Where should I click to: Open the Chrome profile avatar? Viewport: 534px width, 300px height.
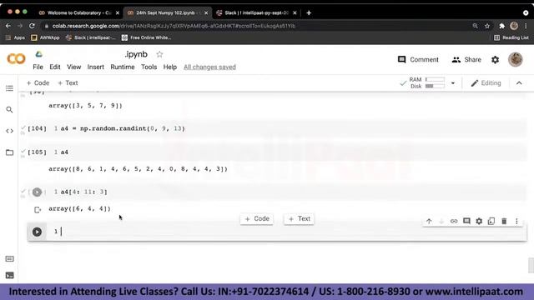[x=514, y=26]
